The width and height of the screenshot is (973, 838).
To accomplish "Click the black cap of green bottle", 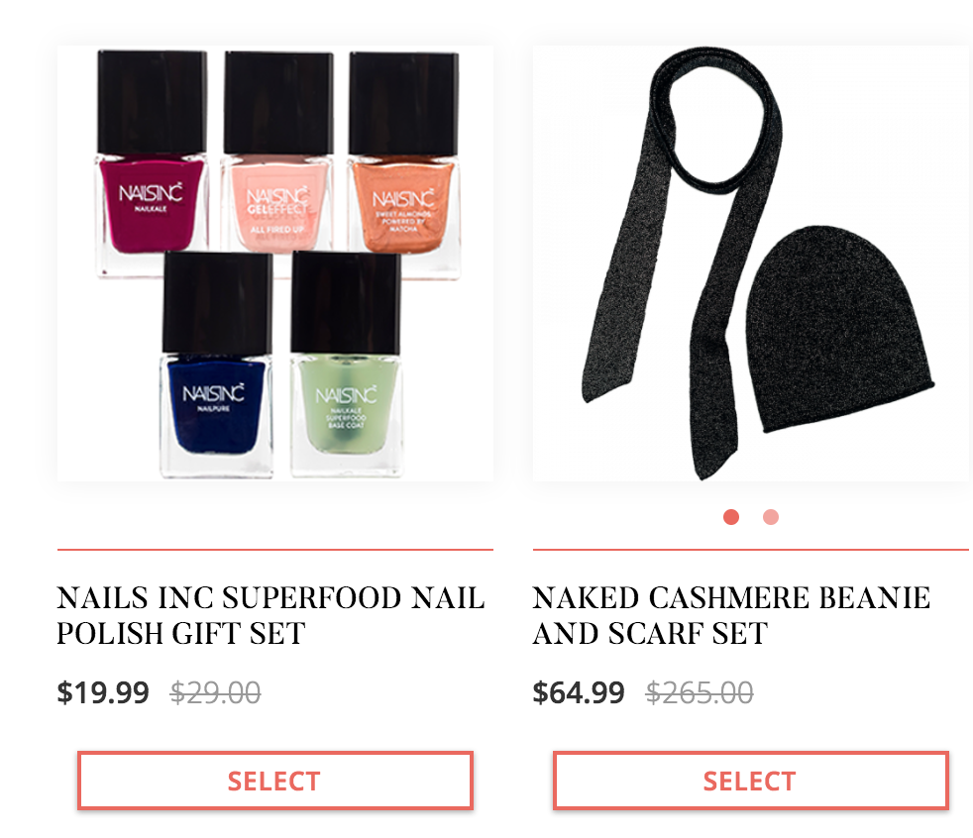I will (346, 302).
